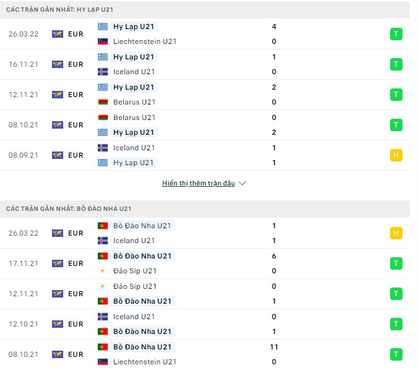Click EUR competition icon for 12.10.21 match
The width and height of the screenshot is (418, 368).
pos(58,324)
